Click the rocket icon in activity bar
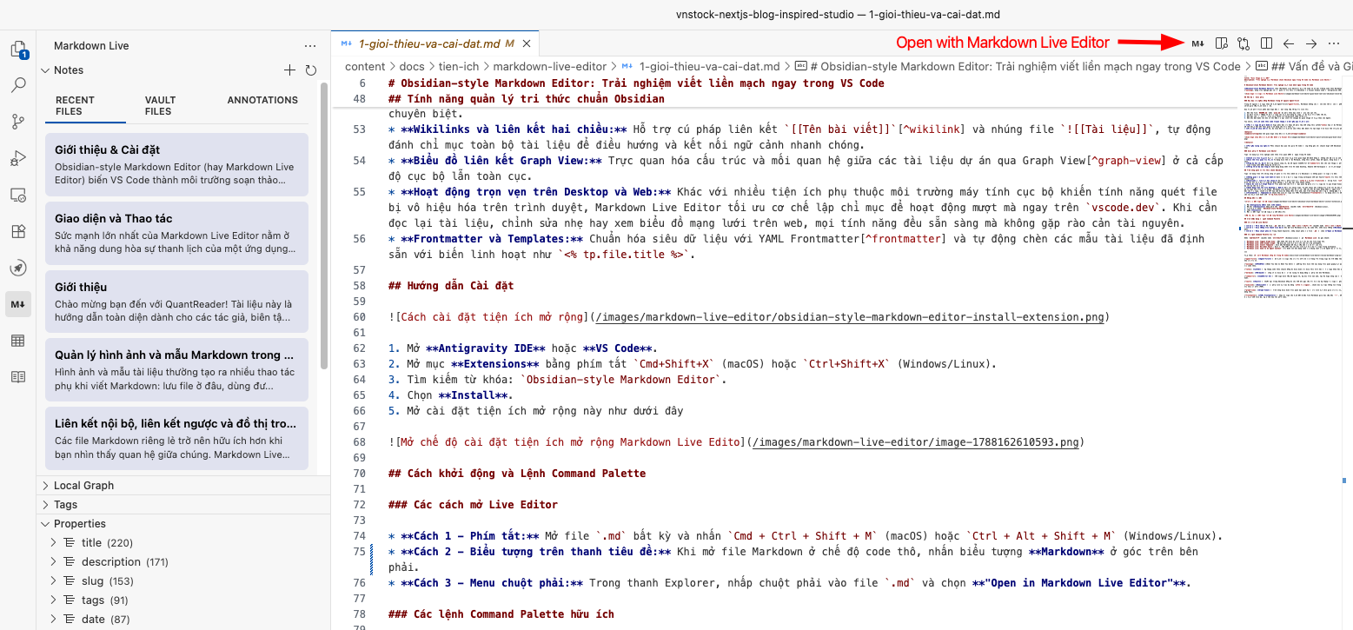 (x=17, y=268)
